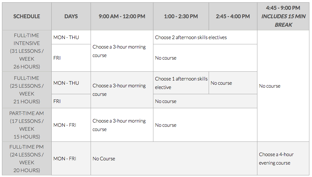Viewport: 312px width, 177px height.
Task: Click the tall evening 'No course' cell
Action: tap(283, 86)
